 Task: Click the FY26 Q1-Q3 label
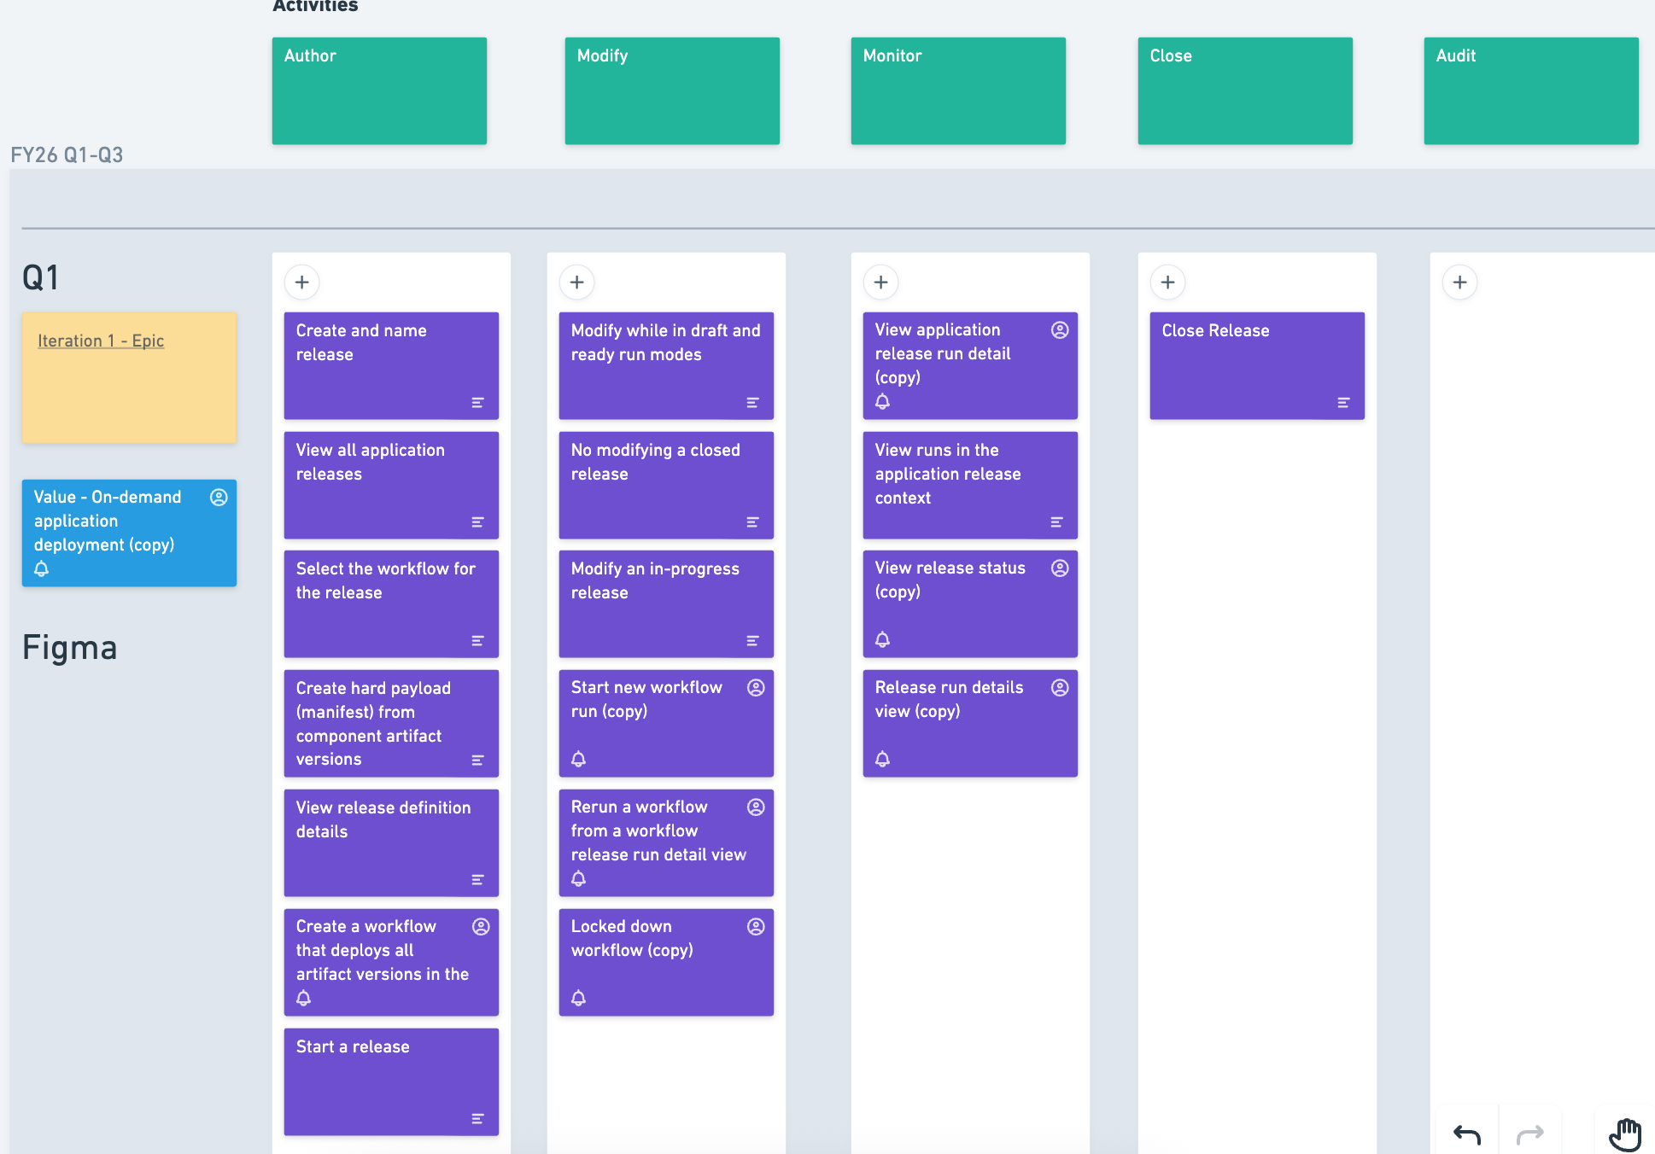click(x=67, y=155)
